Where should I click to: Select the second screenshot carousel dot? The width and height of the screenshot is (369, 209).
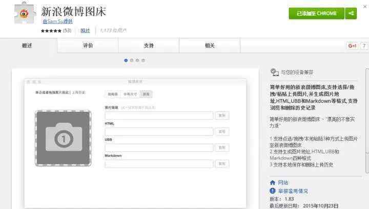[x=132, y=60]
